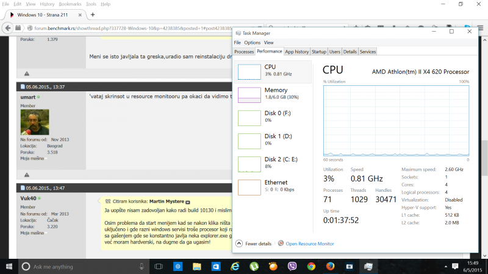Open a new Firefox tab

[x=93, y=15]
